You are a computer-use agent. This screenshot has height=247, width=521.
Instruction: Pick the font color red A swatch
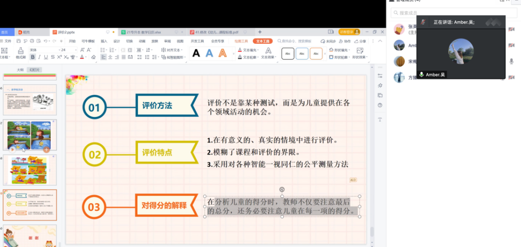tap(81, 57)
